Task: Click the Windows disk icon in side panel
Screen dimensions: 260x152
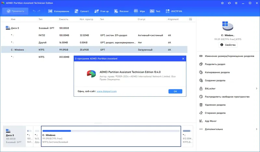Action: 228,26
